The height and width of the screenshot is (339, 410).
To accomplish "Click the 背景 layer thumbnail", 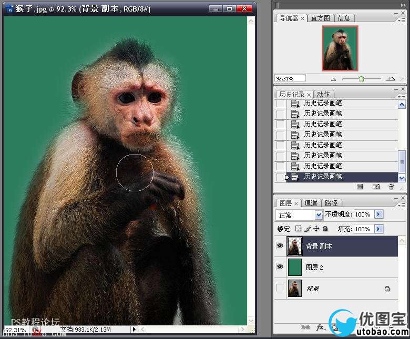I will coord(295,288).
